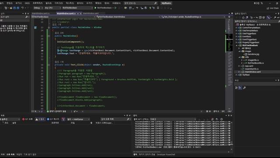Click the Output panel horizontal scrollbar
Viewport: 280px width, 158px height.
[181, 152]
